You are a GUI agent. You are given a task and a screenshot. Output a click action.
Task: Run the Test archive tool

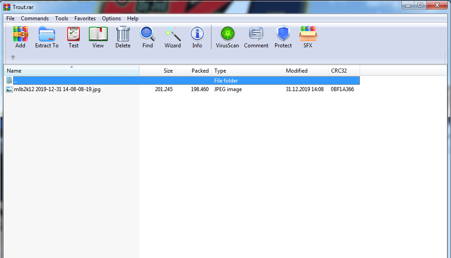74,37
